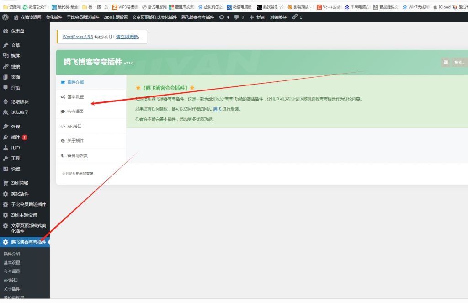468x303 pixels.
Task: Click the comment bubble icon in admin bar
Action: tap(239, 17)
